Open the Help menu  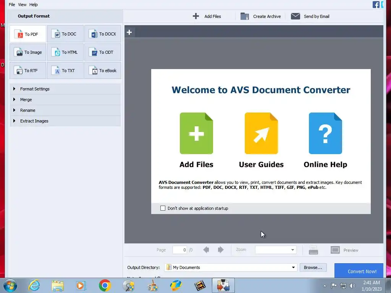tap(34, 5)
